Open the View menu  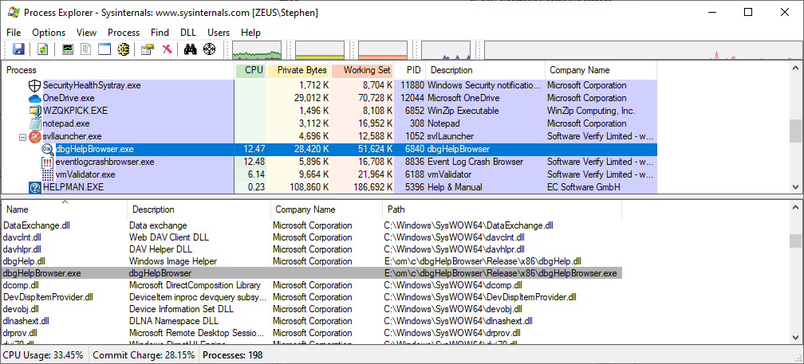(x=87, y=32)
